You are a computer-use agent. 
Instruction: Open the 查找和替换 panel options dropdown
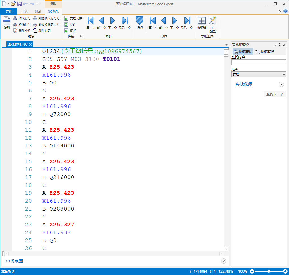point(275,45)
